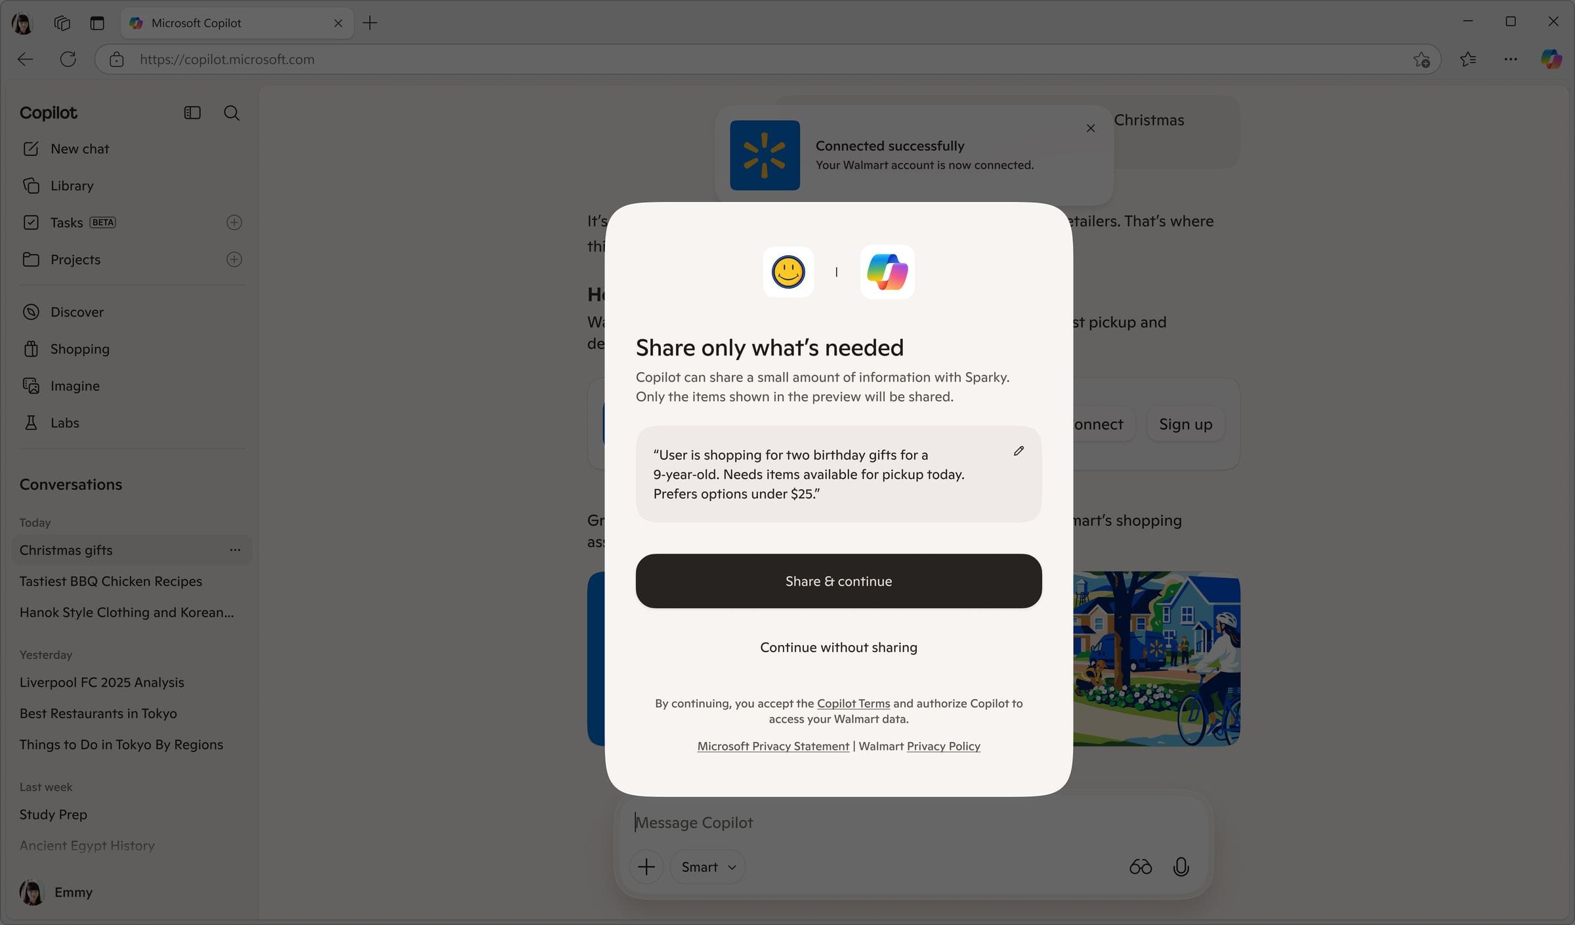This screenshot has height=925, width=1575.
Task: Open the favorites list icon
Action: tap(1468, 59)
